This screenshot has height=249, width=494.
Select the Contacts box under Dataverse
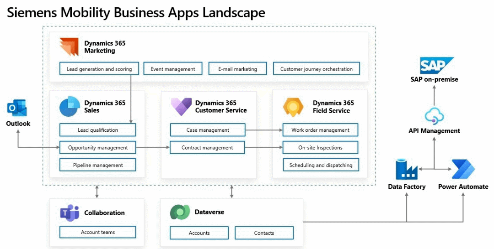click(x=264, y=233)
